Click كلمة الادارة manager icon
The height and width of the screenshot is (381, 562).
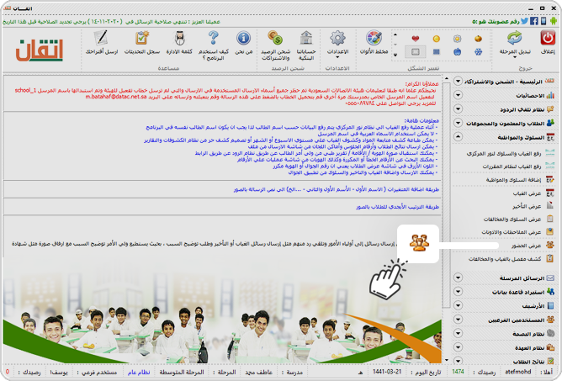(179, 38)
